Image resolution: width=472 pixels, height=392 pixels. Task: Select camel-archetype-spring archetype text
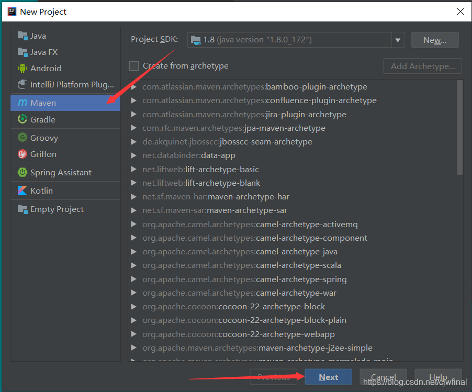click(x=244, y=279)
